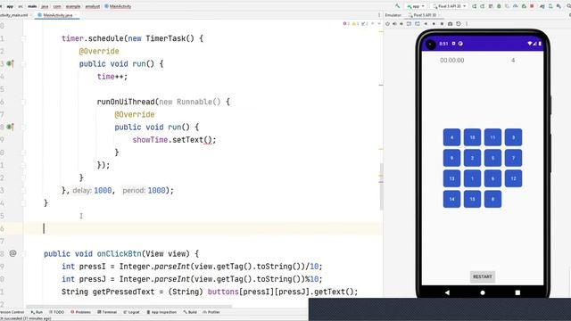Tap the RESTART button in the app
The width and height of the screenshot is (571, 321).
pos(482,276)
